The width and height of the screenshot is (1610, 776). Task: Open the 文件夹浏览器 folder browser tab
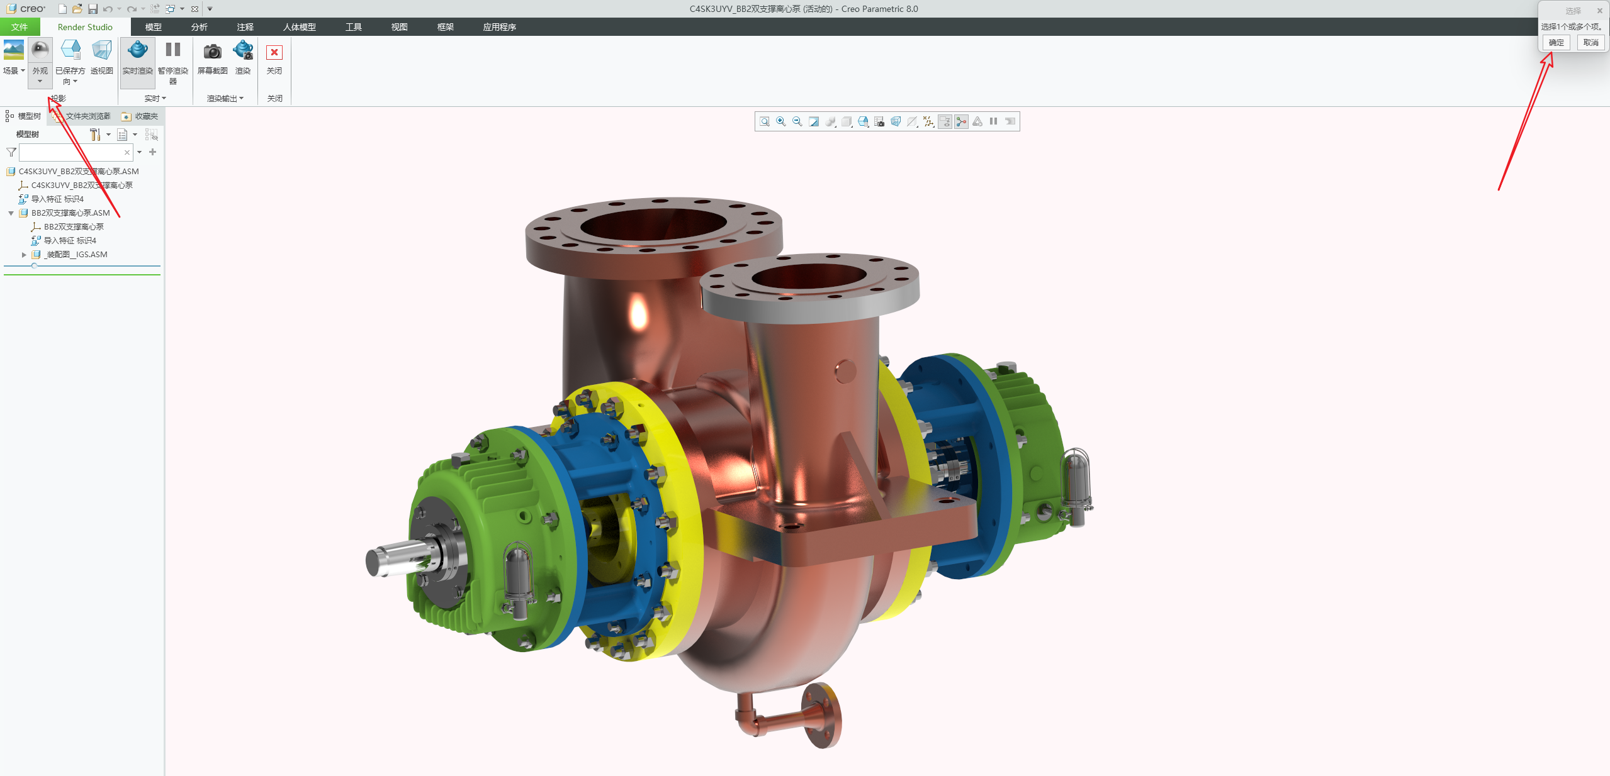click(87, 116)
